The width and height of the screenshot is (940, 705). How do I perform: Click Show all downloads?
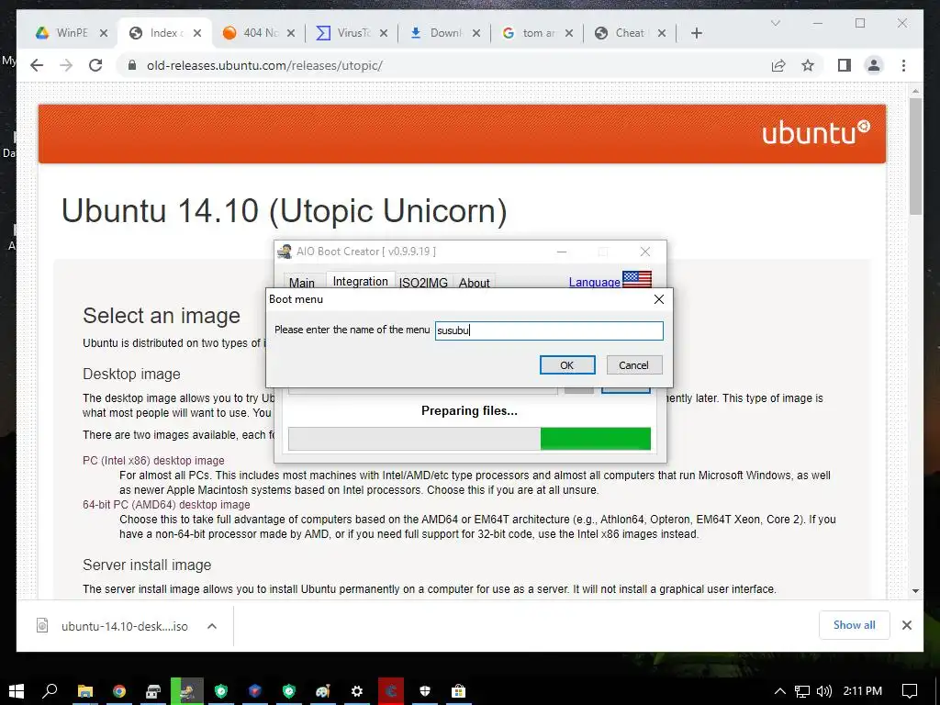click(x=855, y=625)
